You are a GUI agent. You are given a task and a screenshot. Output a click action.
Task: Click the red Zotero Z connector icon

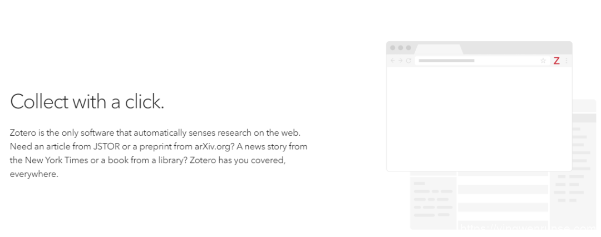(556, 61)
